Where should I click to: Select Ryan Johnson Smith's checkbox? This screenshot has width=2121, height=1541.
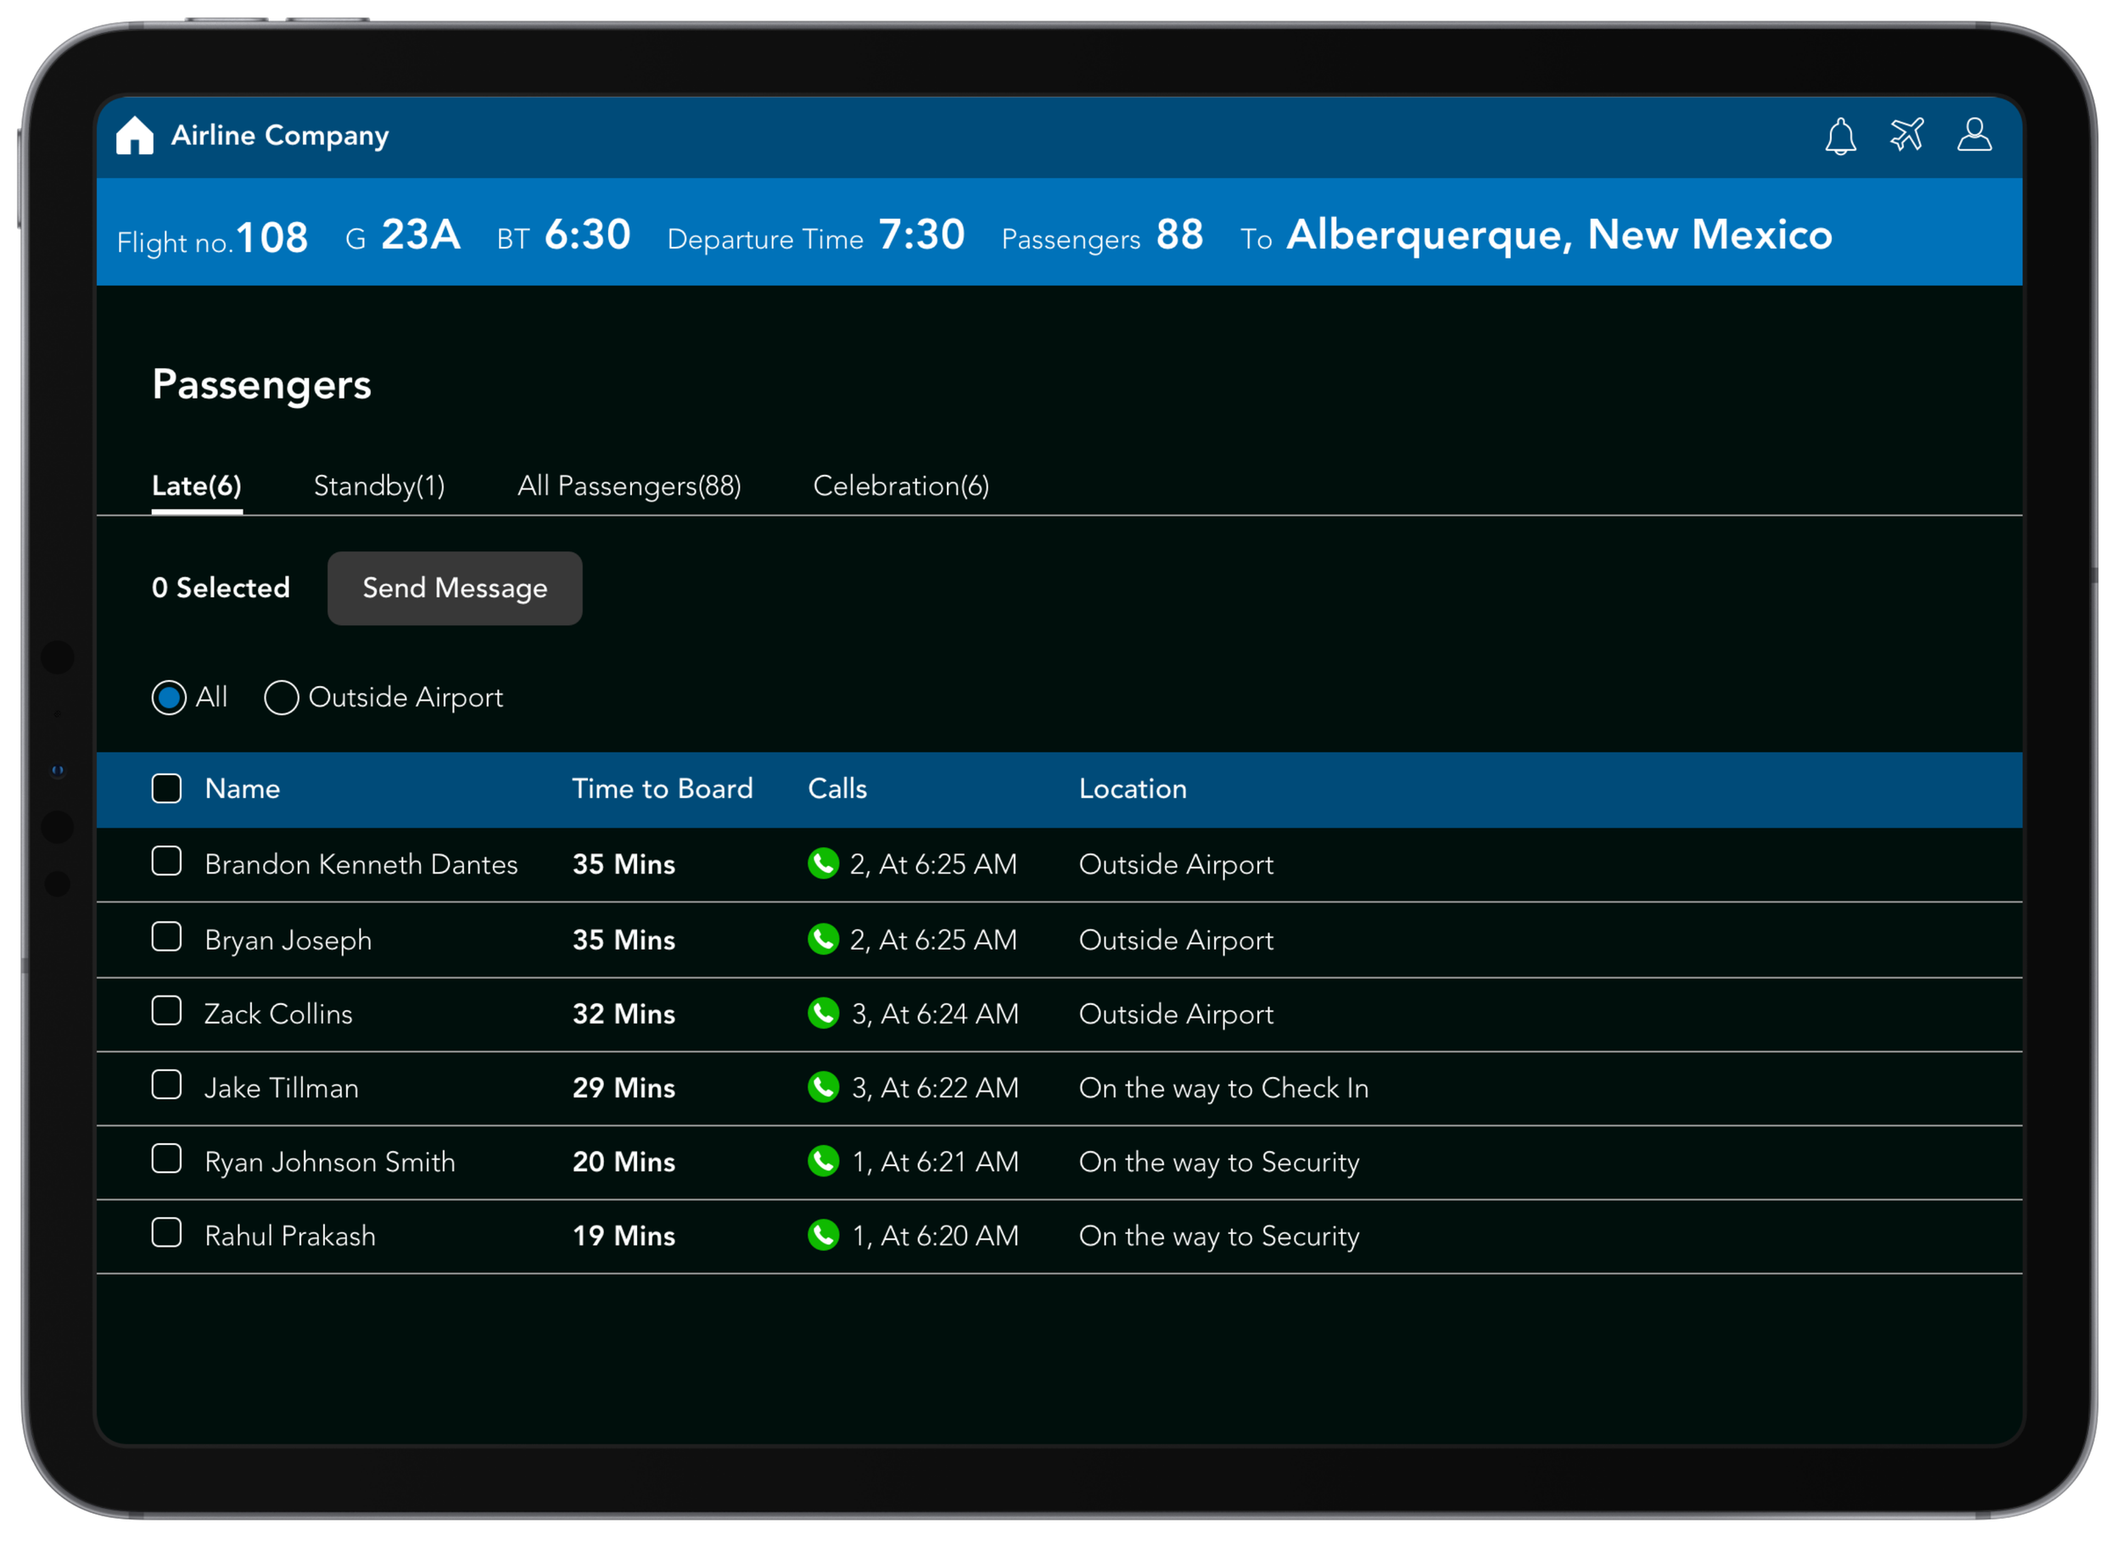[x=166, y=1159]
